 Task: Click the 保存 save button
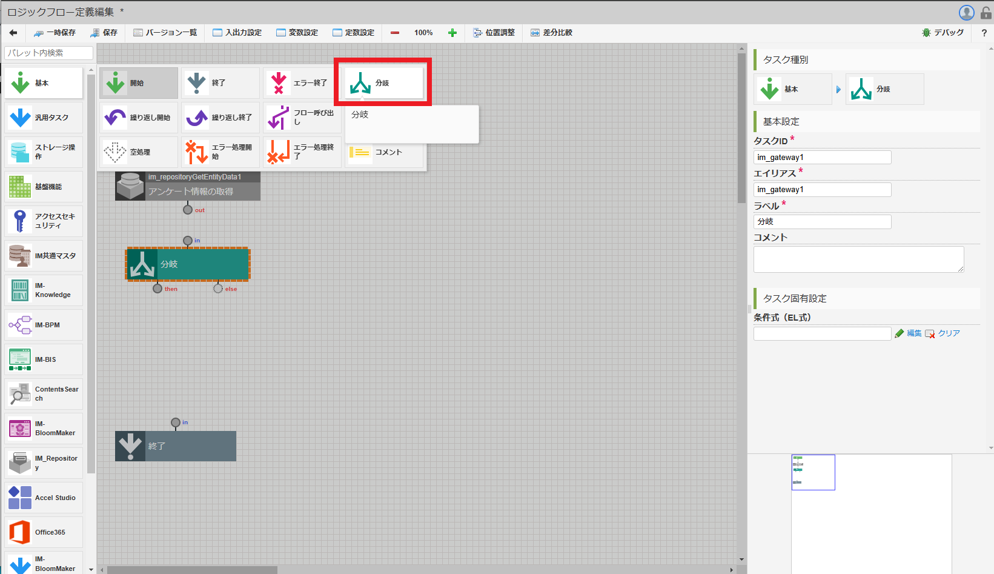104,33
